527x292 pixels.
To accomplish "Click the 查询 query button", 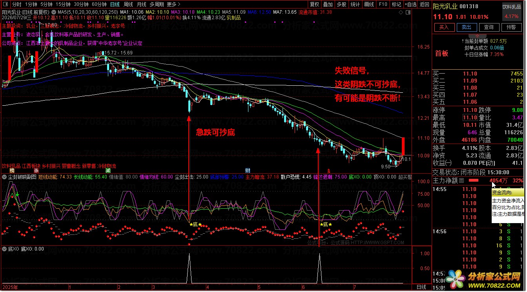I will coord(489,27).
